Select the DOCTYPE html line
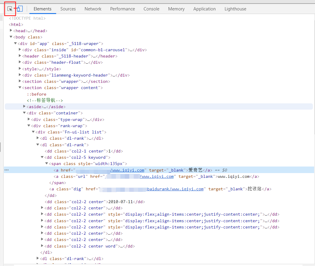315x266 pixels. tap(27, 18)
